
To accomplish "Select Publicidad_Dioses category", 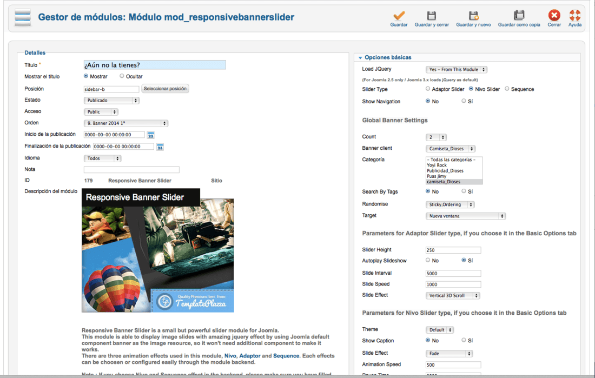I will tap(454, 171).
